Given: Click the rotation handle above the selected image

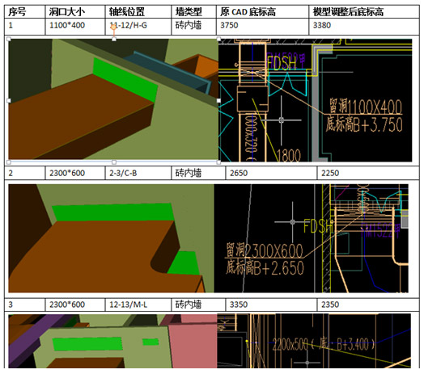Looking at the screenshot, I should (114, 27).
